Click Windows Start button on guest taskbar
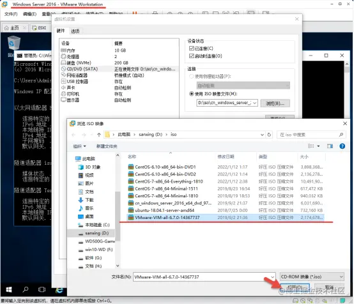The width and height of the screenshot is (354, 304). tap(9, 289)
